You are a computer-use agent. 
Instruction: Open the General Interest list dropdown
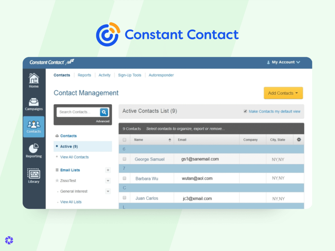[x=108, y=191]
